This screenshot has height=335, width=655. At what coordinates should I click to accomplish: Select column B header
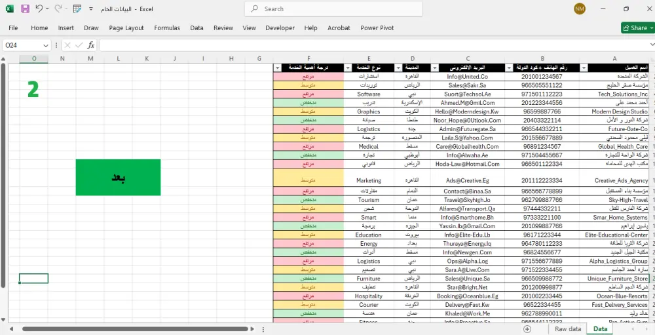coord(542,59)
